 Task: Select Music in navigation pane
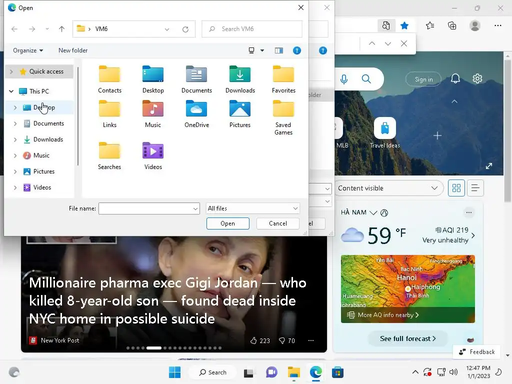point(41,155)
